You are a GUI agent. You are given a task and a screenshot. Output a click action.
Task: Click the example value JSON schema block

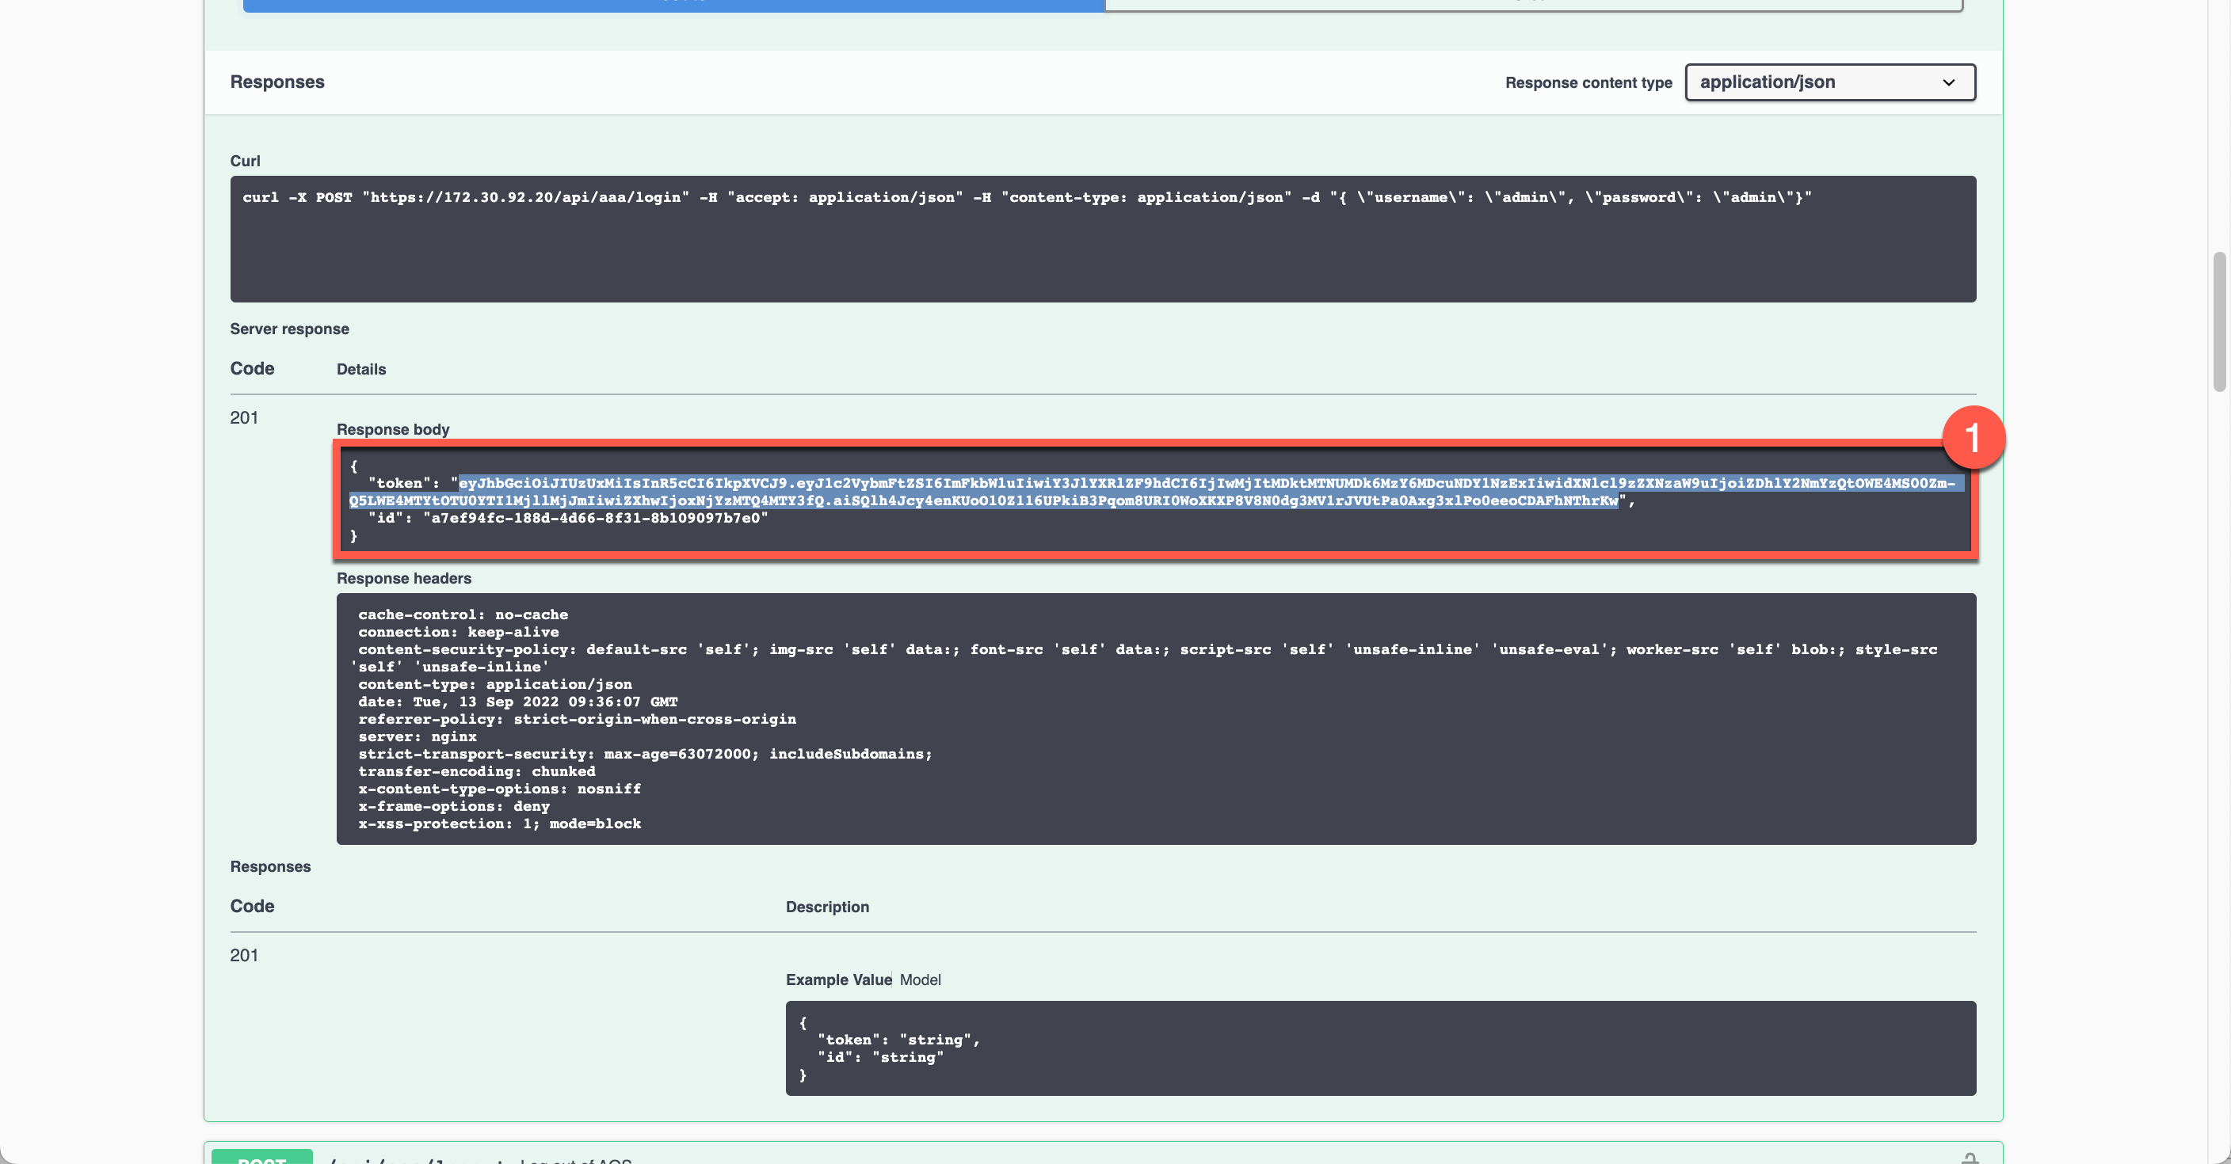coord(1379,1048)
